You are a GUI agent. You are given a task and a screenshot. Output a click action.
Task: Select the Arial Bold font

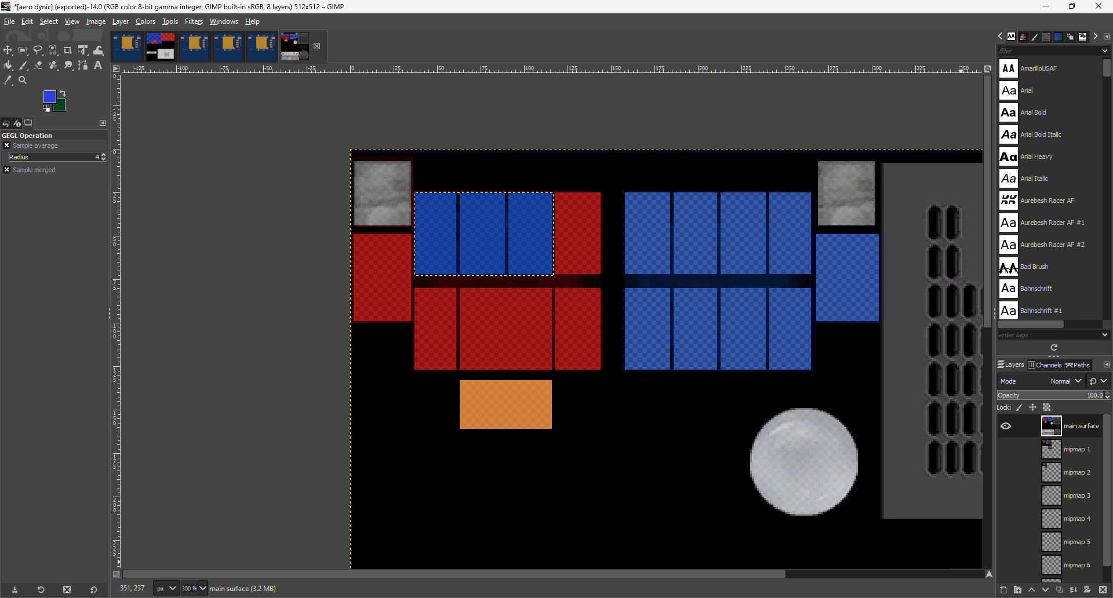(1033, 112)
